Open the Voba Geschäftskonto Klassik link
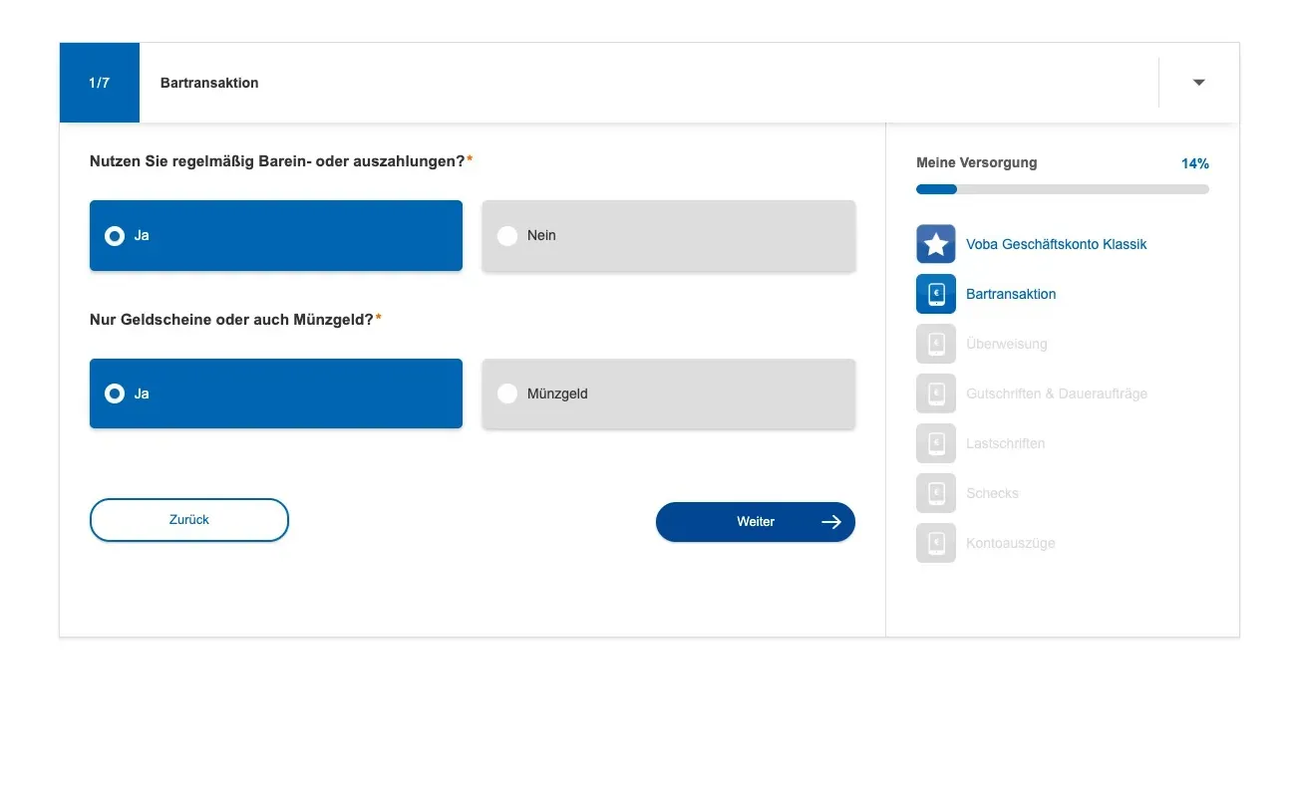This screenshot has width=1297, height=785. pos(1057,244)
